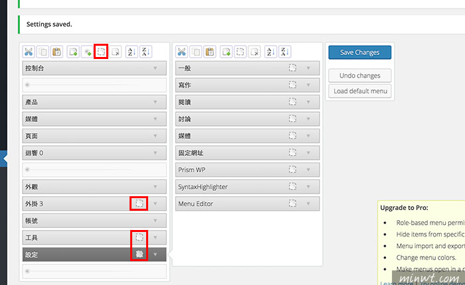465x285 pixels.
Task: Click the Save Changes button
Action: pos(360,52)
